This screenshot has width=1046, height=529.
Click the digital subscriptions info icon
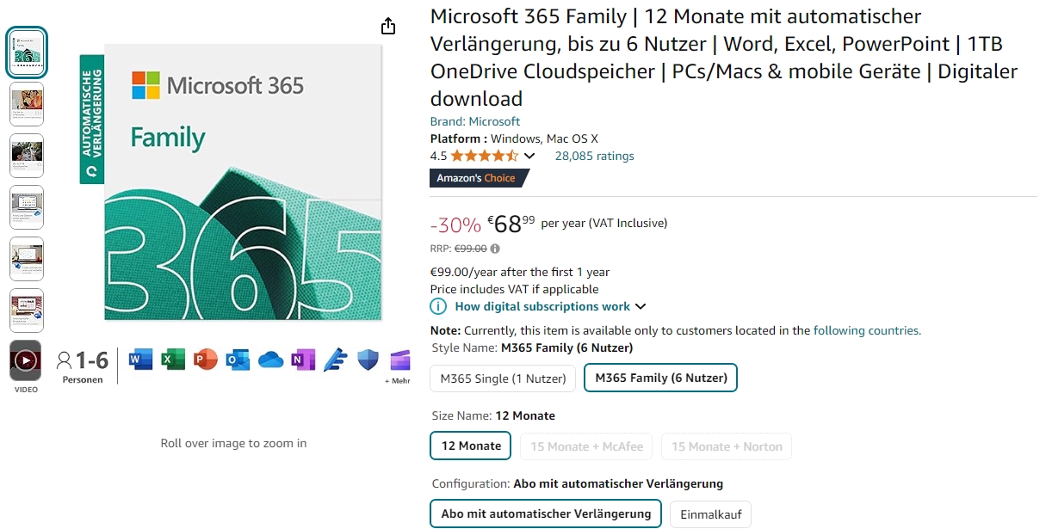click(439, 307)
